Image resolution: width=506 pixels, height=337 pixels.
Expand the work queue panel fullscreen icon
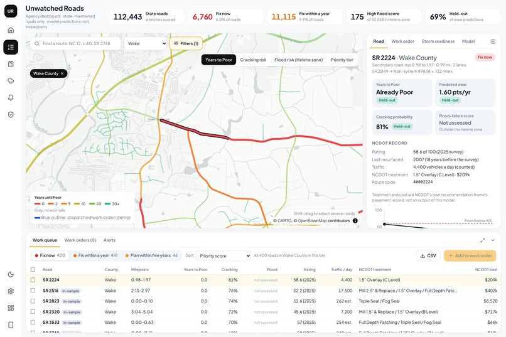(483, 240)
